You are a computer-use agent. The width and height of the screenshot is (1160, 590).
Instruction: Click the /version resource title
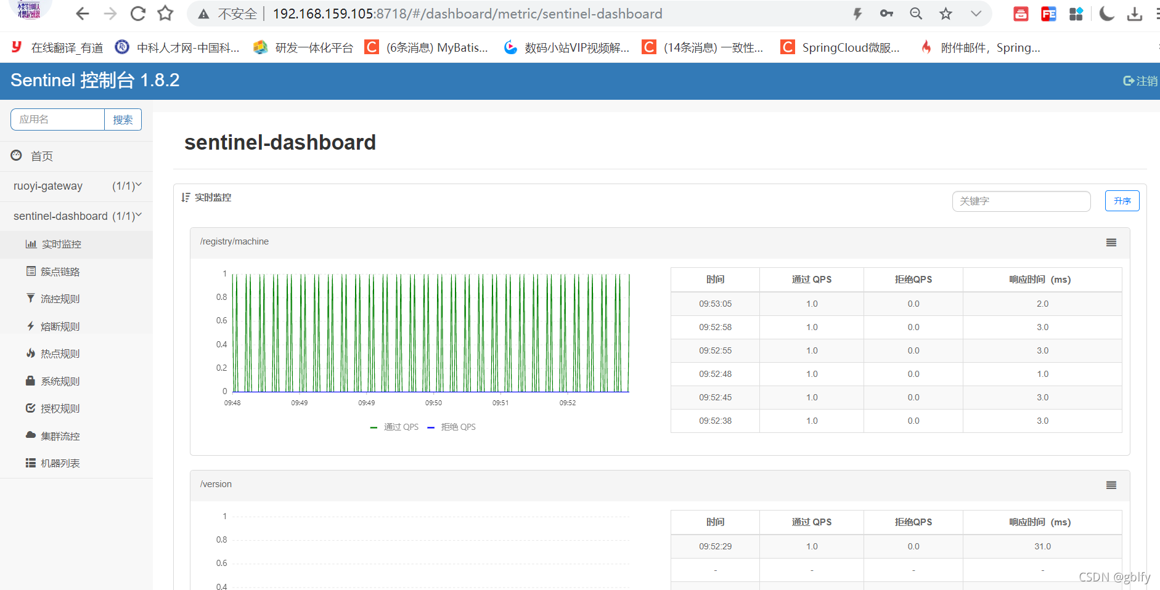click(x=216, y=484)
